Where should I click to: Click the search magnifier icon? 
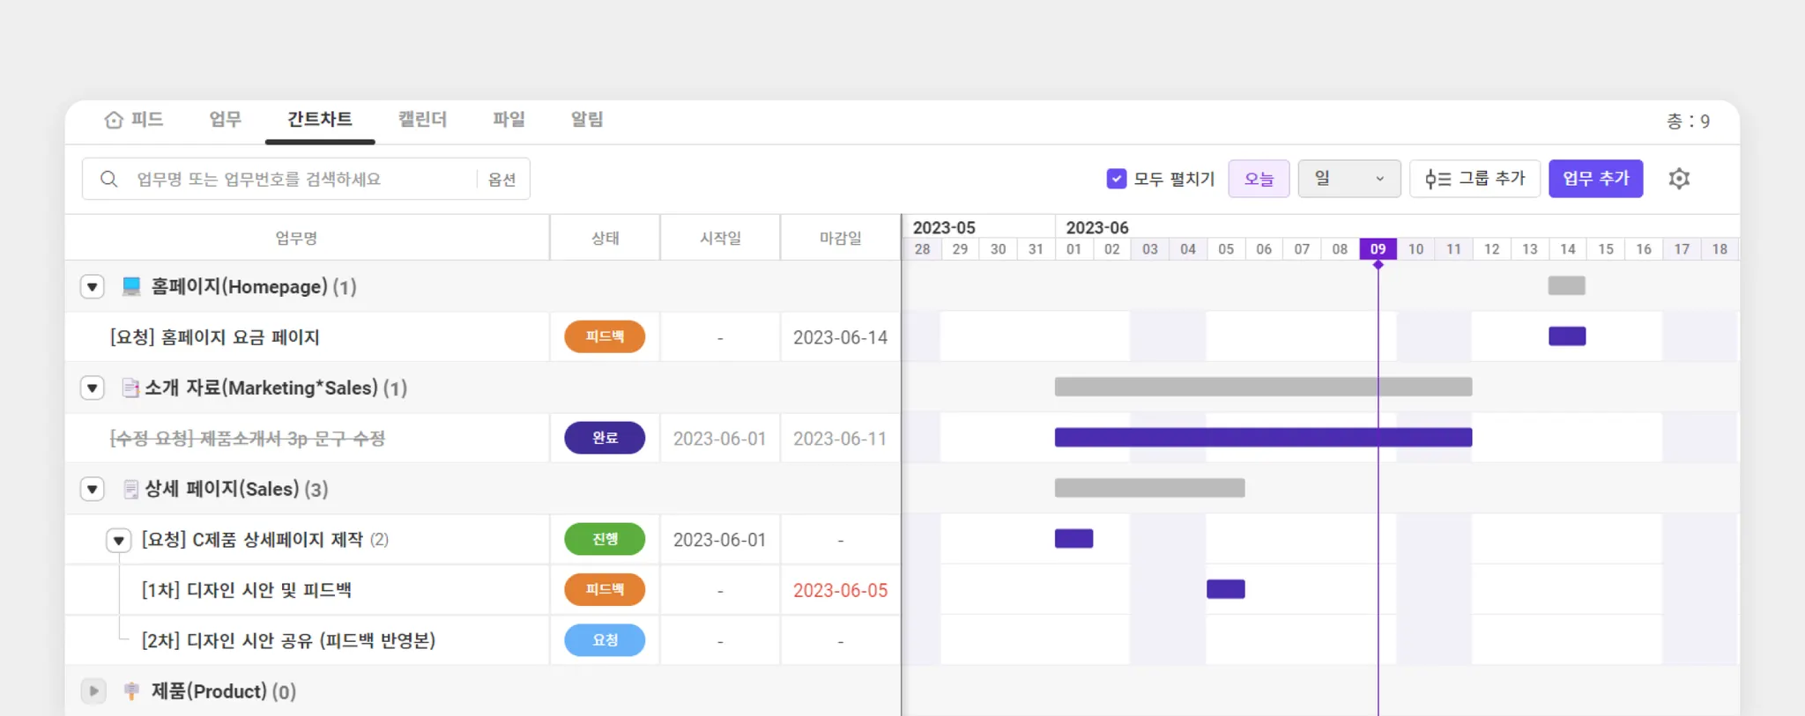108,179
